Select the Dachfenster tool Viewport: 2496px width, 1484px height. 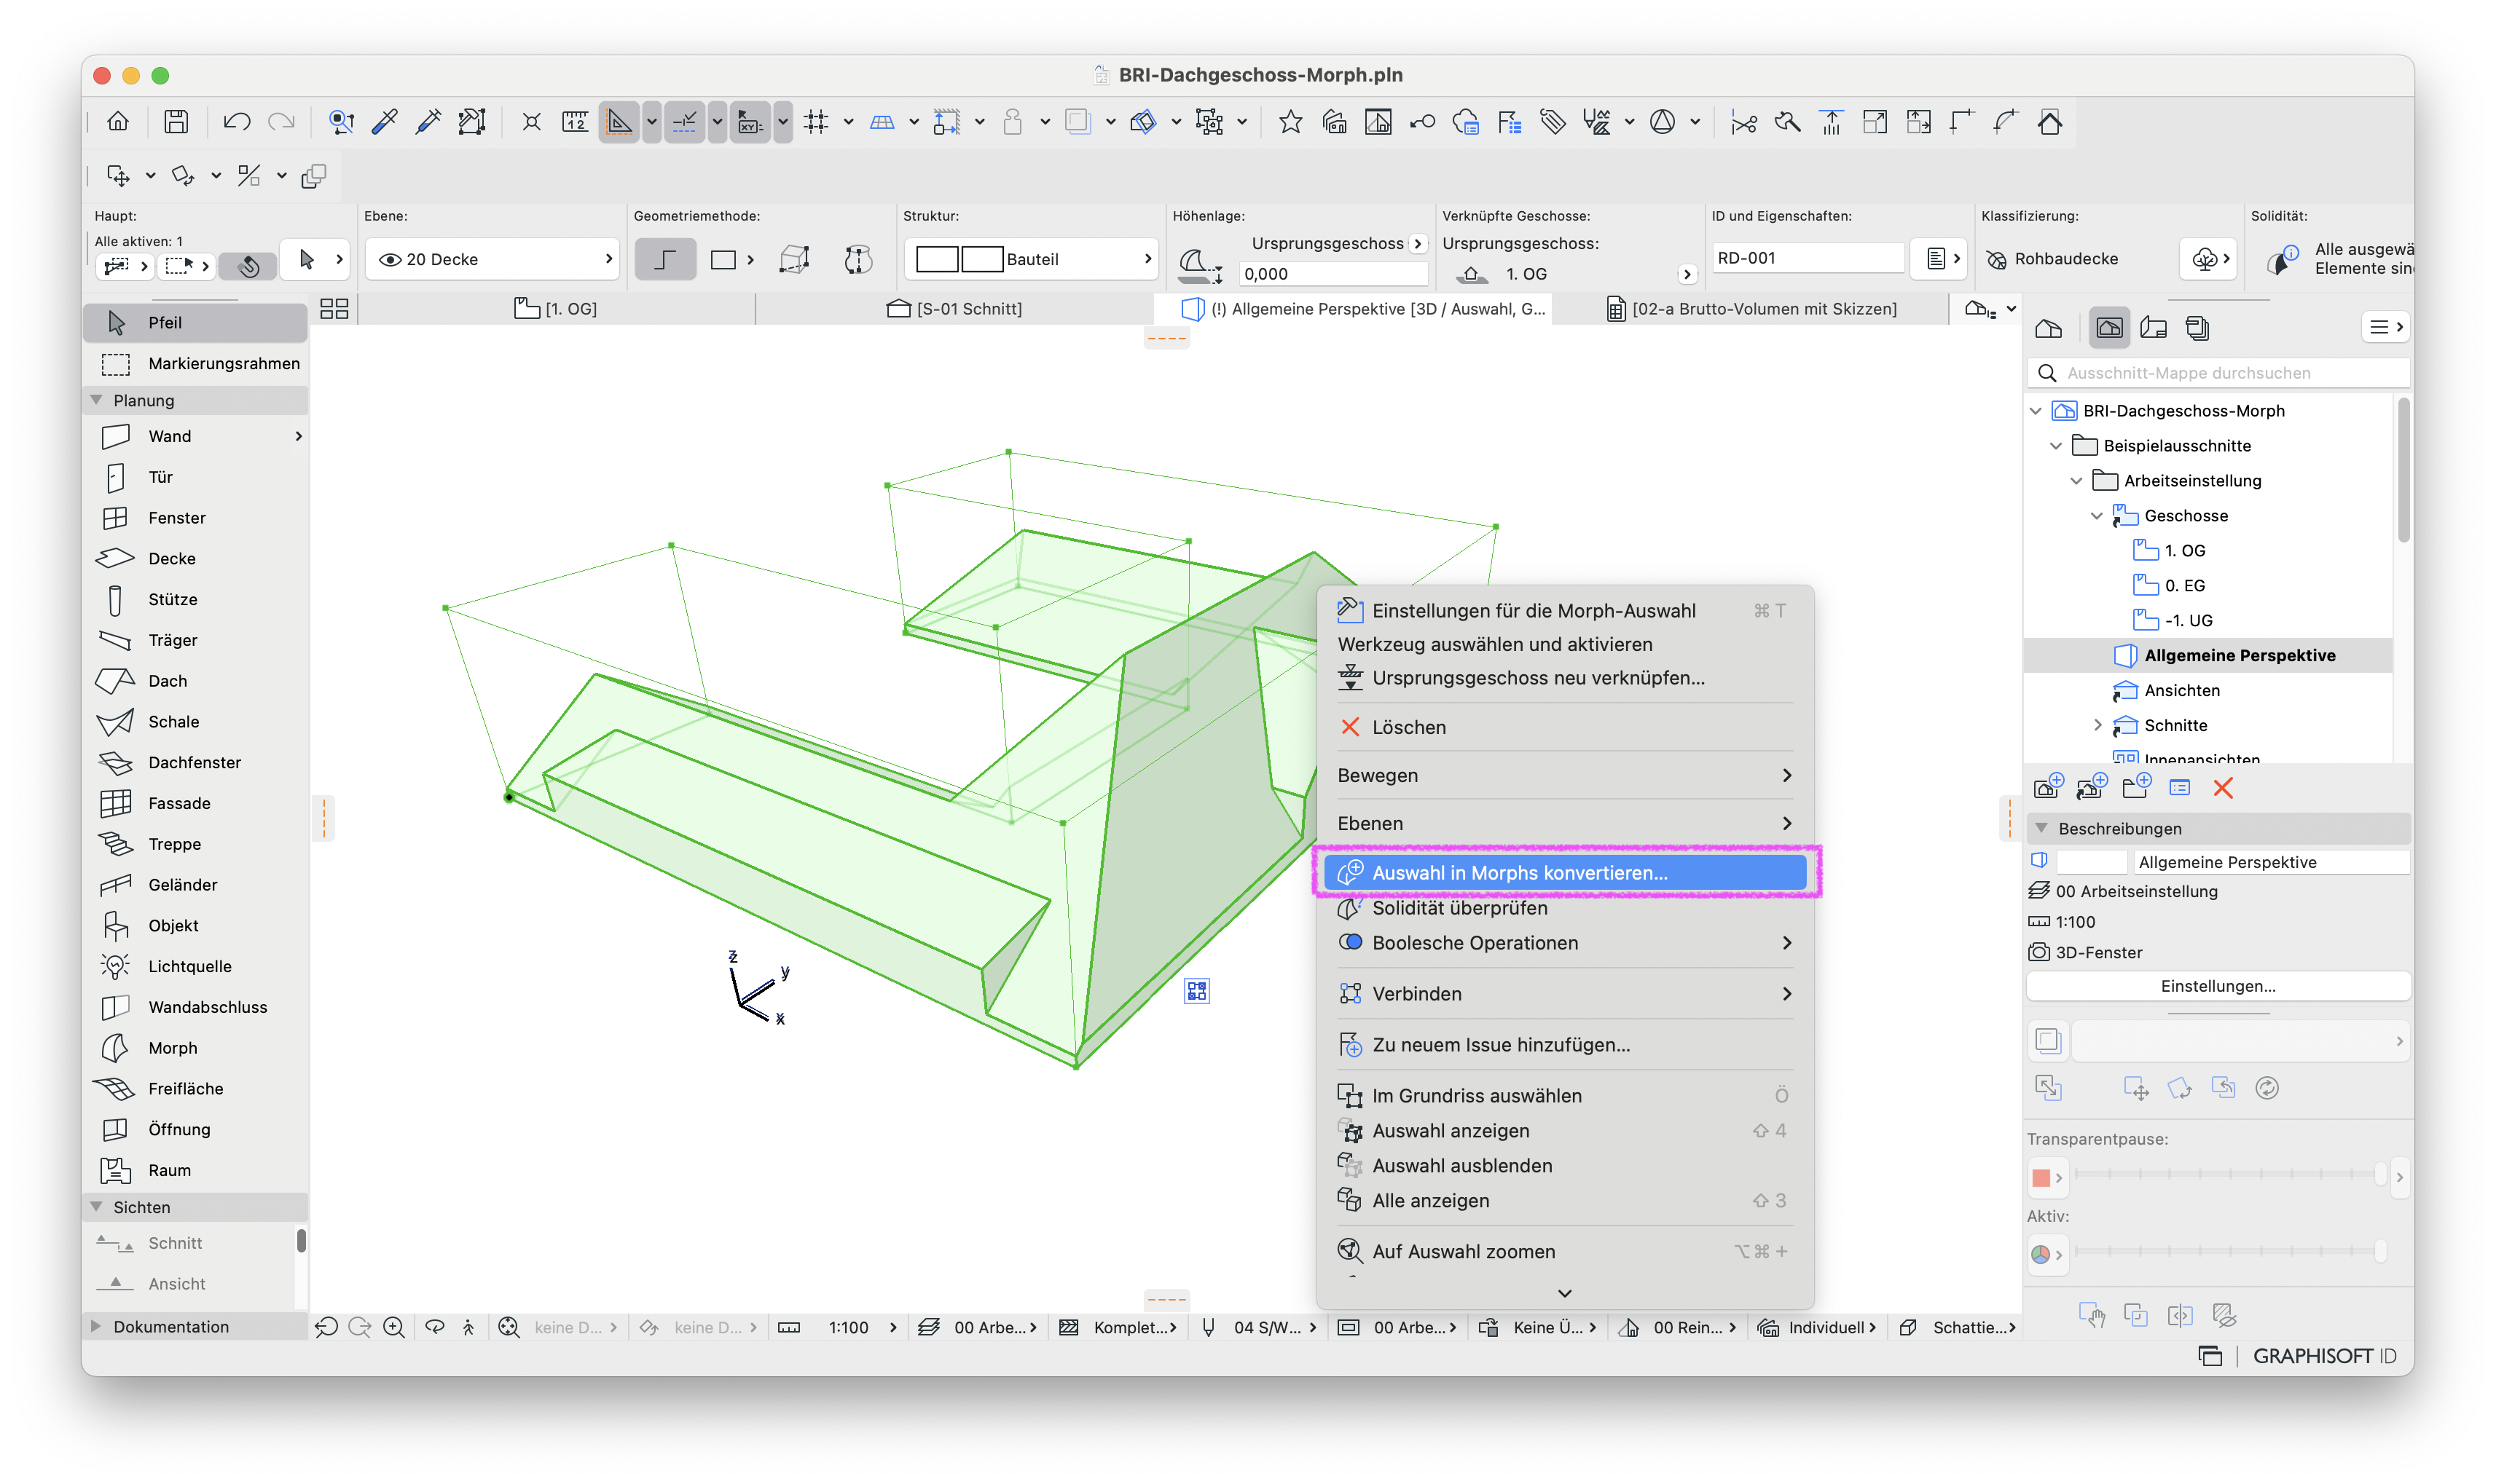(x=195, y=762)
